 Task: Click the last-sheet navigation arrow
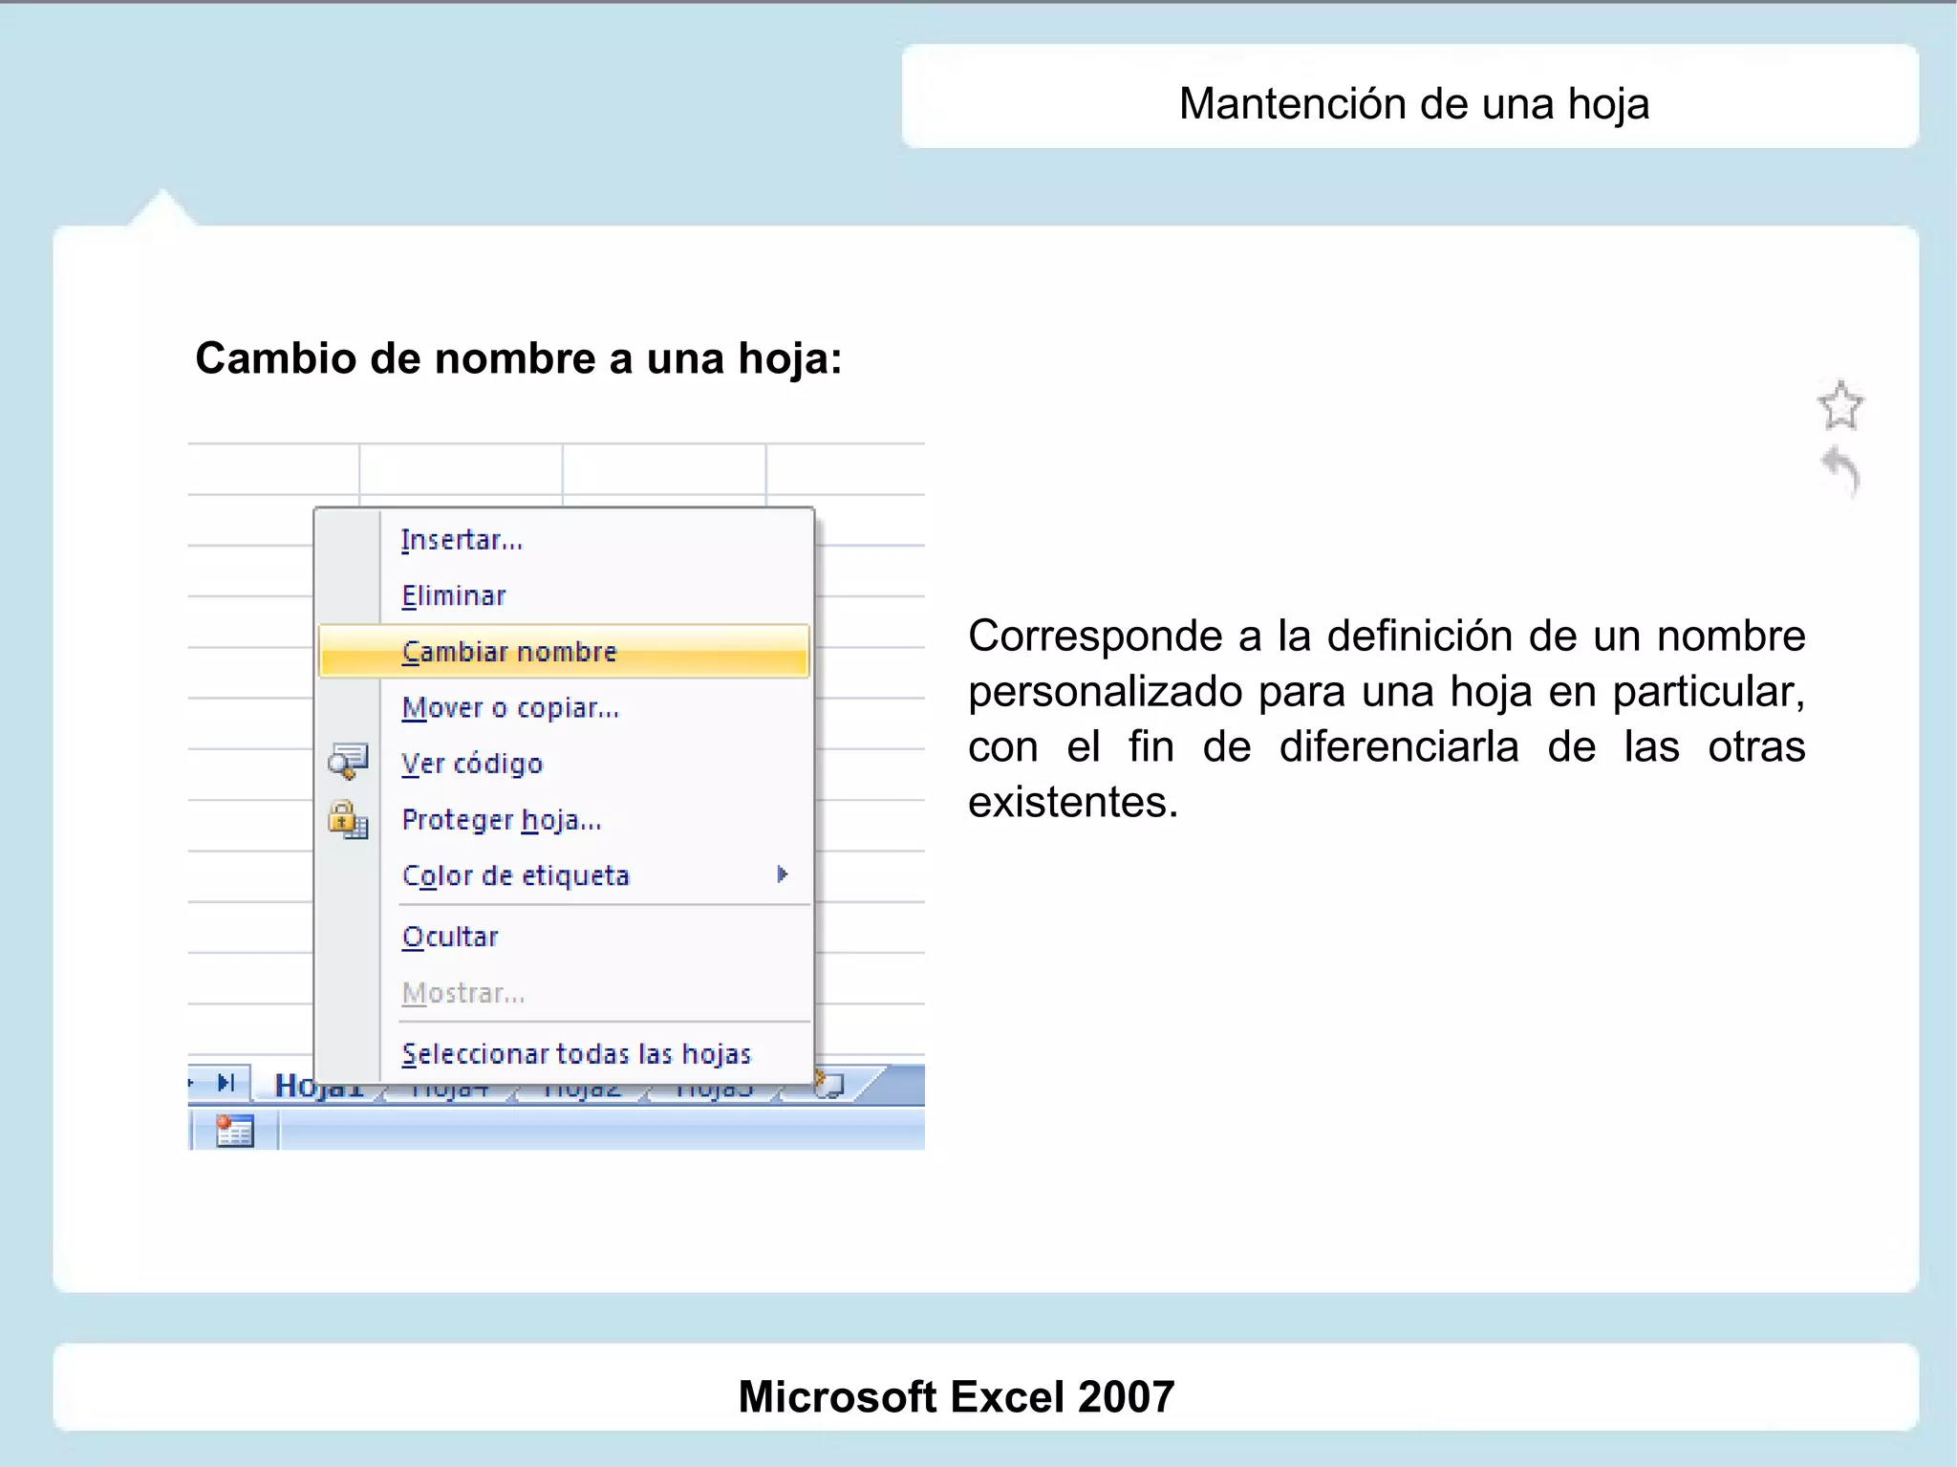coord(226,1083)
